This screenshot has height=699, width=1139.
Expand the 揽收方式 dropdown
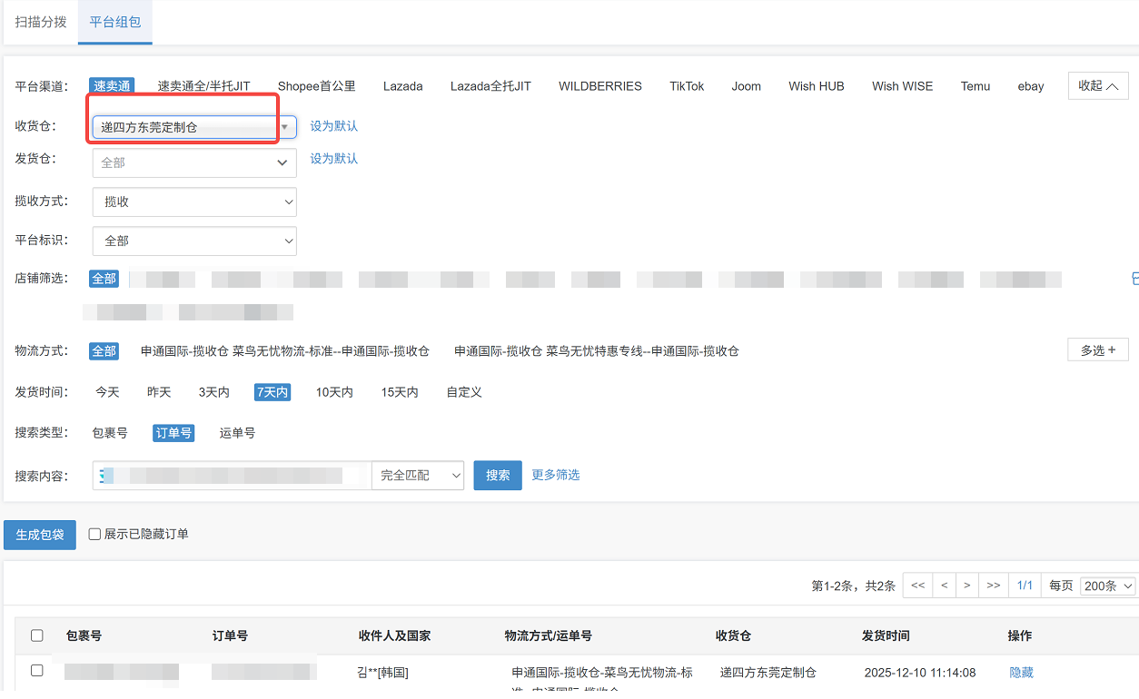(x=194, y=202)
